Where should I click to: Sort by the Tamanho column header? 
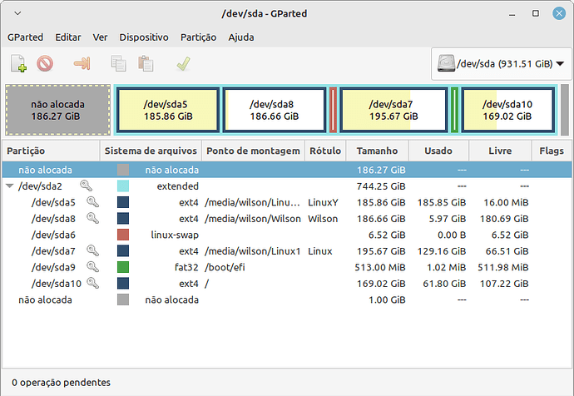click(378, 151)
